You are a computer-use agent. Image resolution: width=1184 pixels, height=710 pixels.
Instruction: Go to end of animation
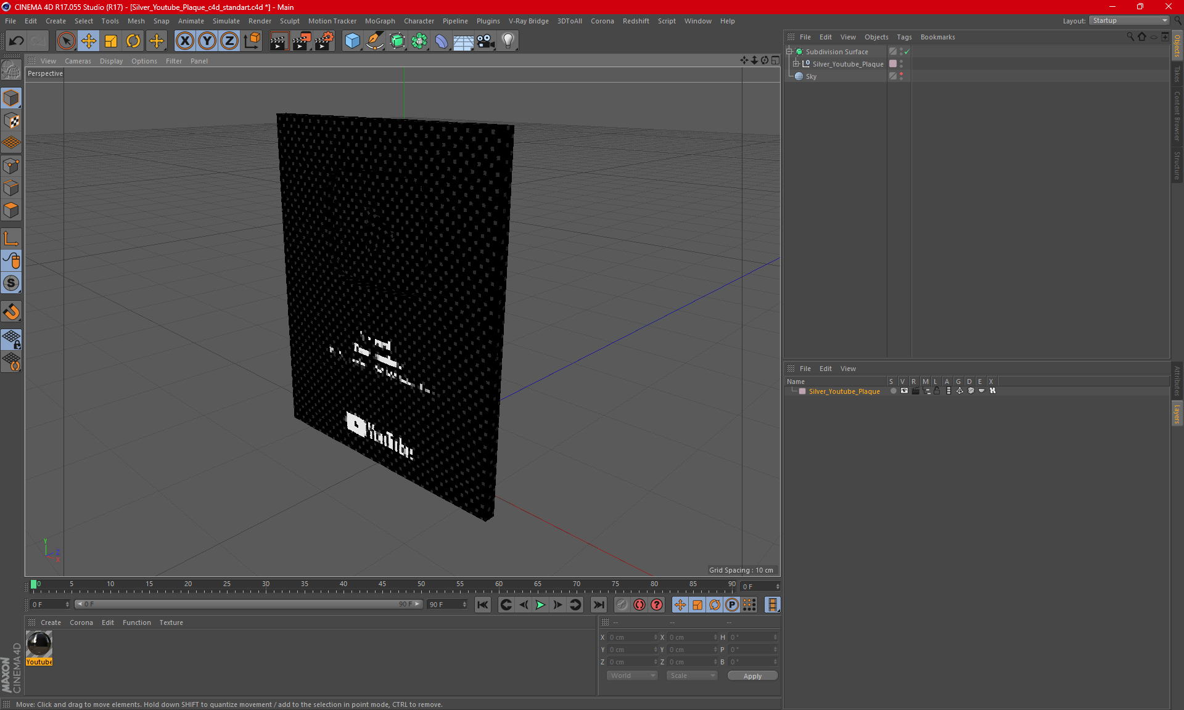(x=598, y=605)
